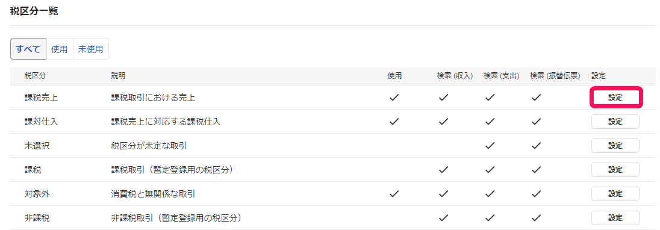
Task: Switch to the すべて filter tab
Action: (28, 49)
